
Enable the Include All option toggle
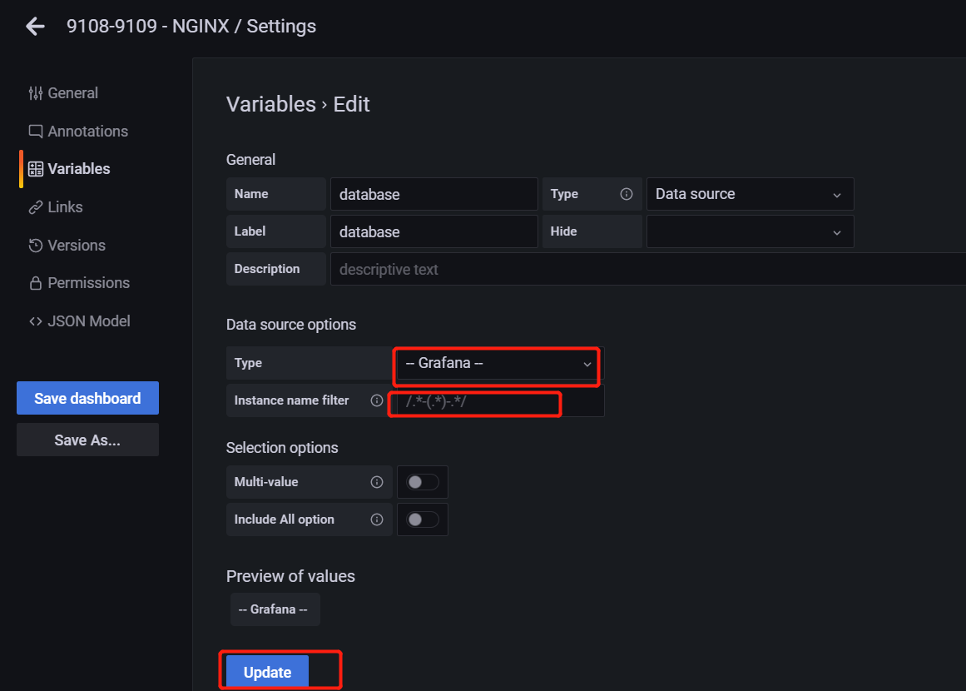422,519
